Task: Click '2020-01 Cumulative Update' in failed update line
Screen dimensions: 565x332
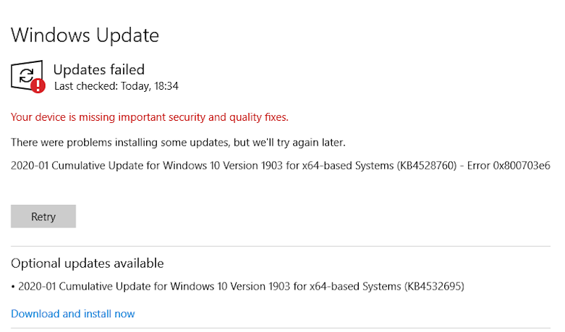Action: (x=77, y=165)
